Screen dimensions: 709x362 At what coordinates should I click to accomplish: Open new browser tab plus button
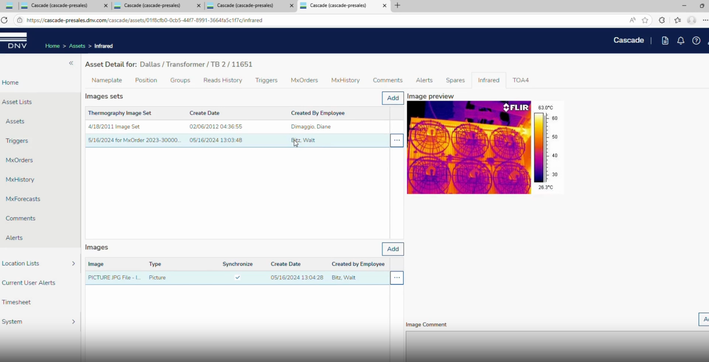(x=397, y=5)
